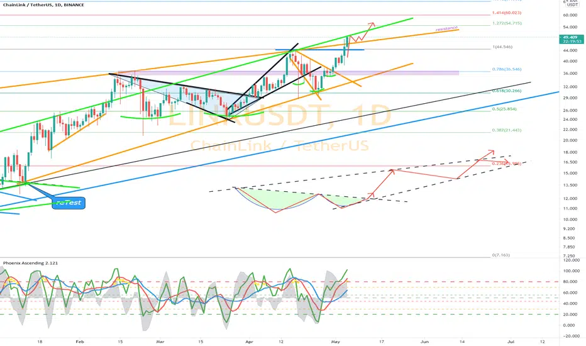Select the 1(44.546) Fibonacci label
586x346 pixels.
click(502, 47)
